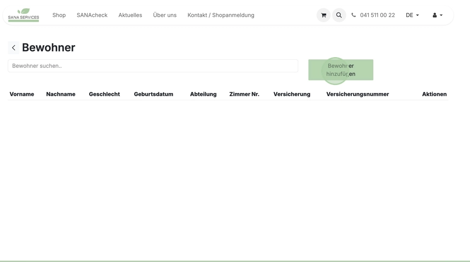Image resolution: width=470 pixels, height=262 pixels.
Task: Call the number 041 511 00 22
Action: (x=377, y=15)
